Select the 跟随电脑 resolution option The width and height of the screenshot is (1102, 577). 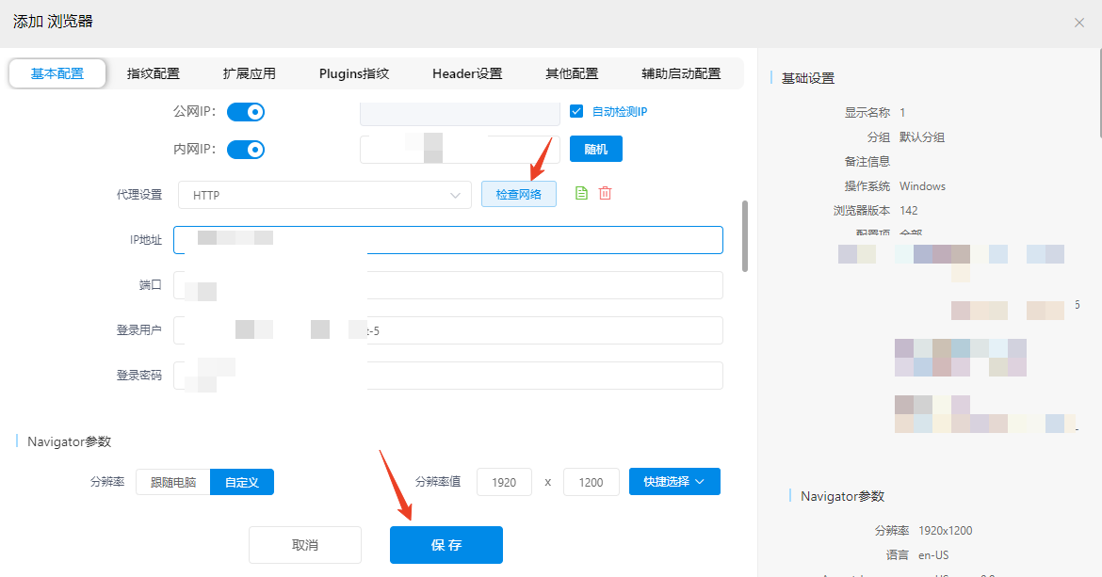coord(173,482)
